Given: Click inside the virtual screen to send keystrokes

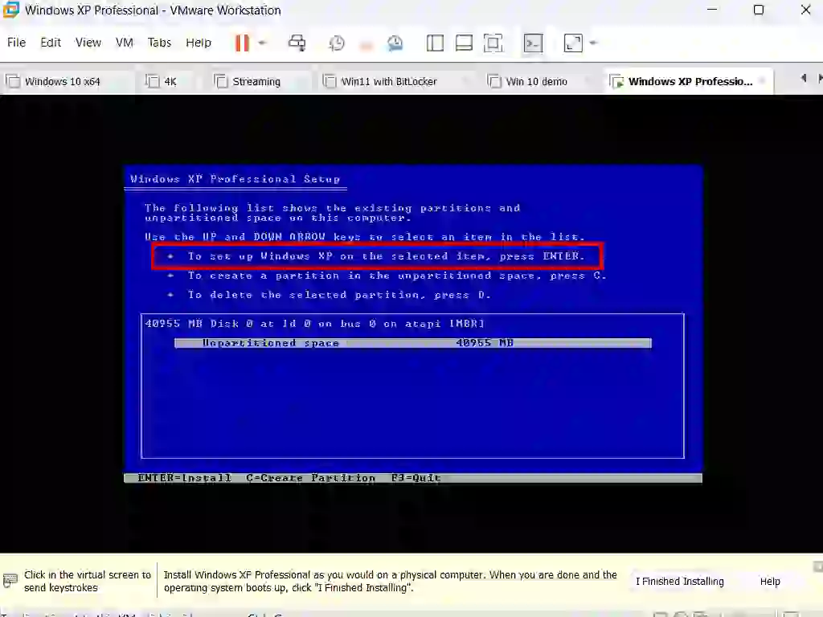Looking at the screenshot, I should pyautogui.click(x=411, y=321).
